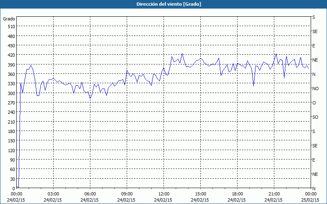Select the 420 y-axis value
Screen dimensions: 327x204
[11, 55]
